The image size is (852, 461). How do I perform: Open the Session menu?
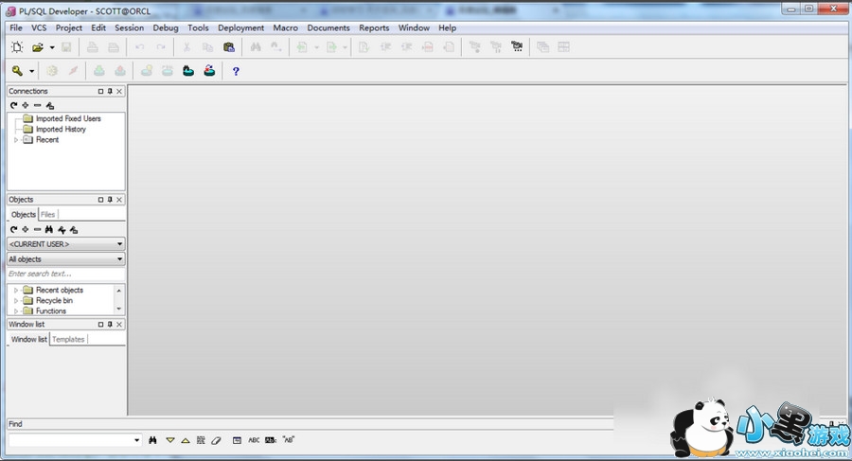coord(129,28)
